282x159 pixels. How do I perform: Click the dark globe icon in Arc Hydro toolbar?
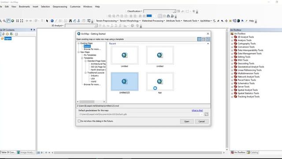click(238, 21)
